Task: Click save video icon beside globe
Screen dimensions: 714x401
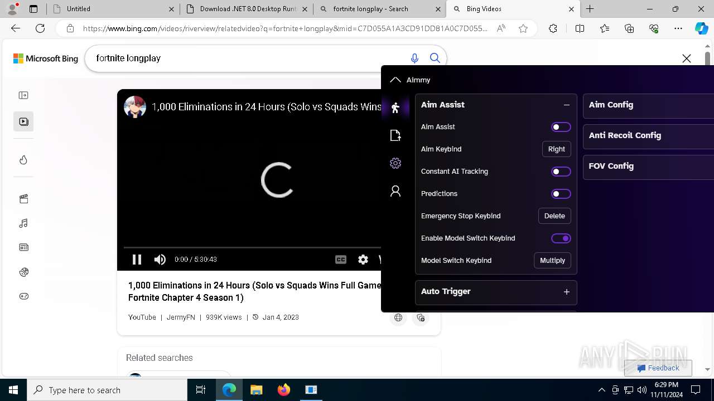Action: point(421,317)
